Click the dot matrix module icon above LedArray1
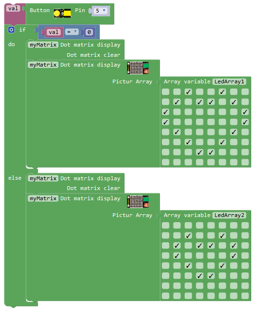The width and height of the screenshot is (261, 312). click(x=138, y=68)
